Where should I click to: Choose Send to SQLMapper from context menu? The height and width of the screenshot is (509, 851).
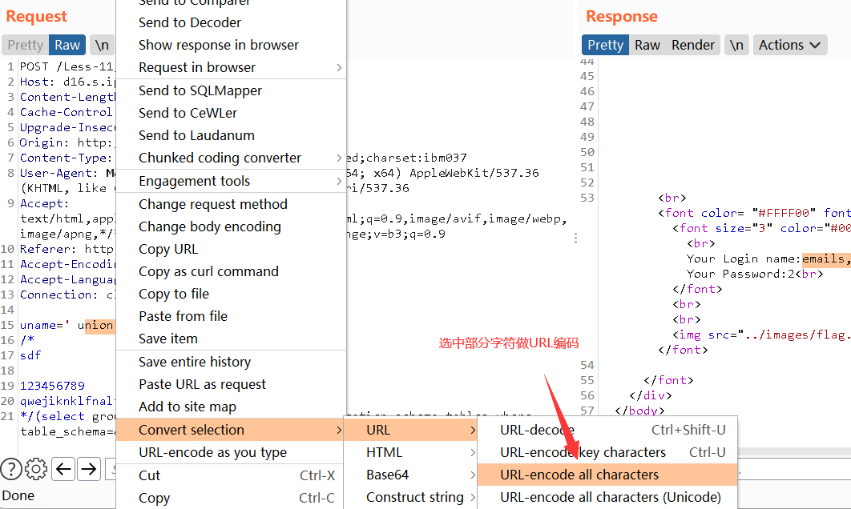[x=200, y=91]
